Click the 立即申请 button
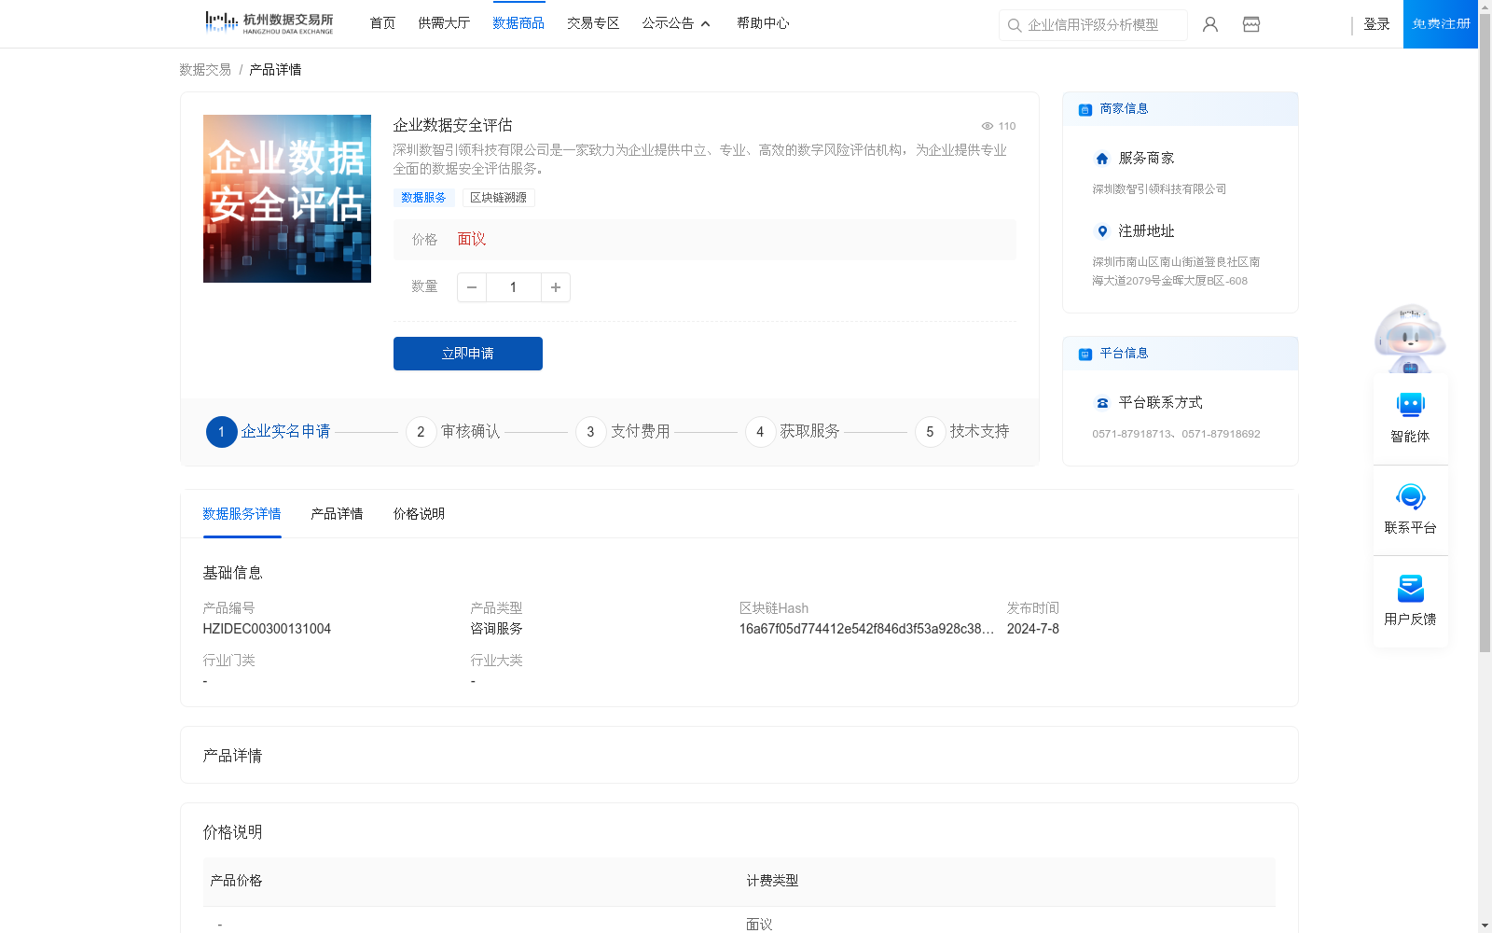Image resolution: width=1492 pixels, height=933 pixels. (468, 354)
